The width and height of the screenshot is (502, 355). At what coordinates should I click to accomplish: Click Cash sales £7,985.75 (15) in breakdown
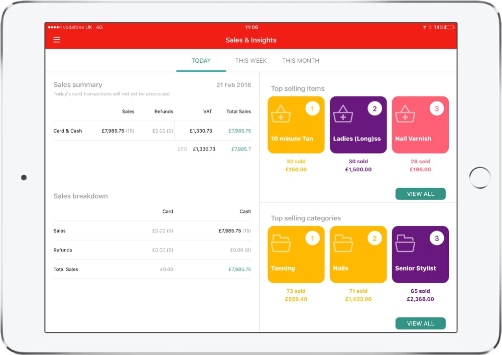234,230
